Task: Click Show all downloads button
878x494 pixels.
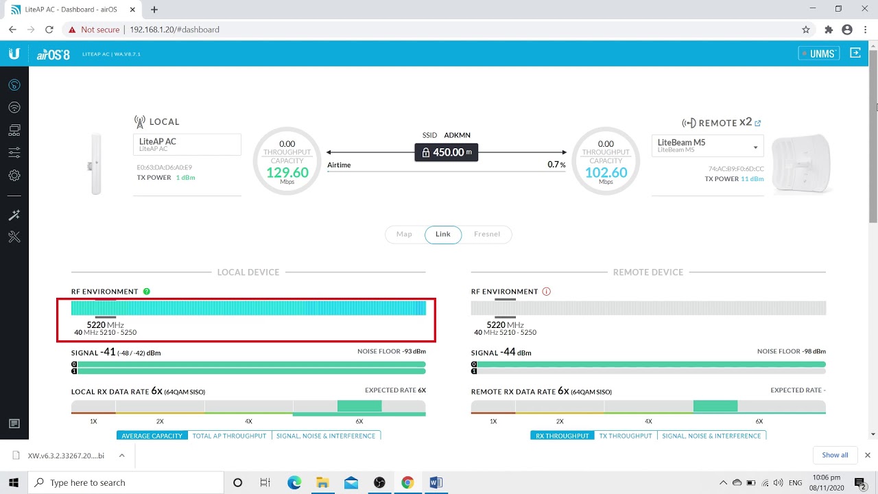Action: (835, 455)
